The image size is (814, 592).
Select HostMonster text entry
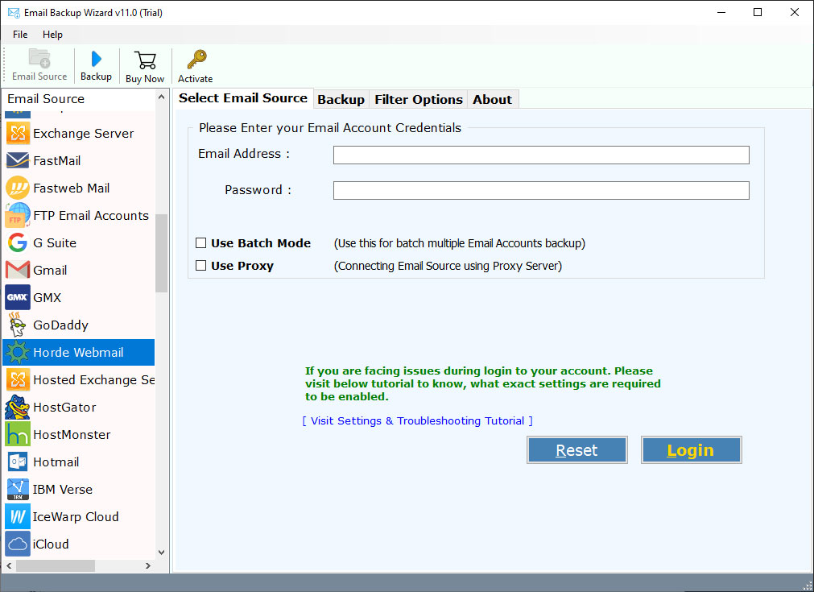click(72, 435)
